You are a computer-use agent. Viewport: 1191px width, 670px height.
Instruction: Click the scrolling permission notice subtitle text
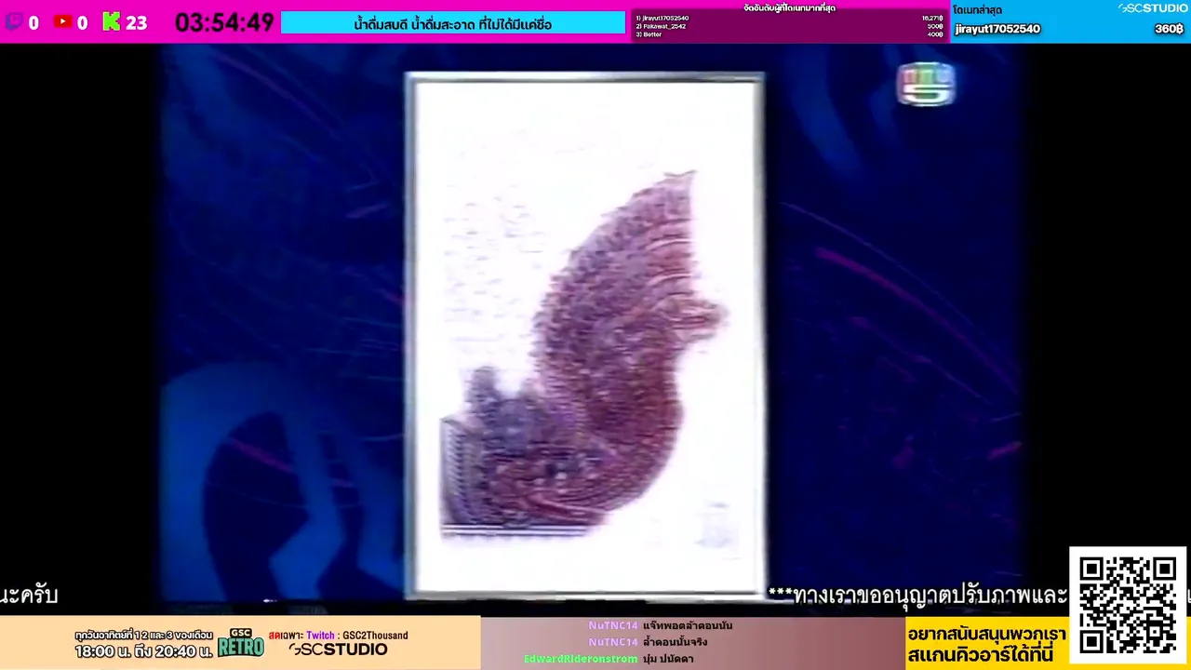click(x=917, y=596)
